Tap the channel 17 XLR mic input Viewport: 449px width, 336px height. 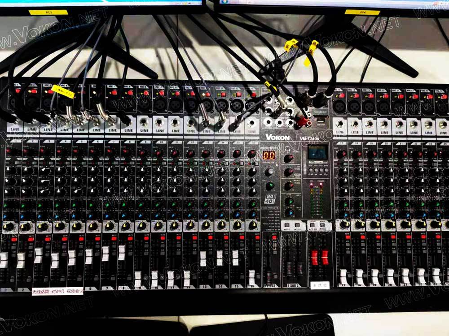click(339, 107)
